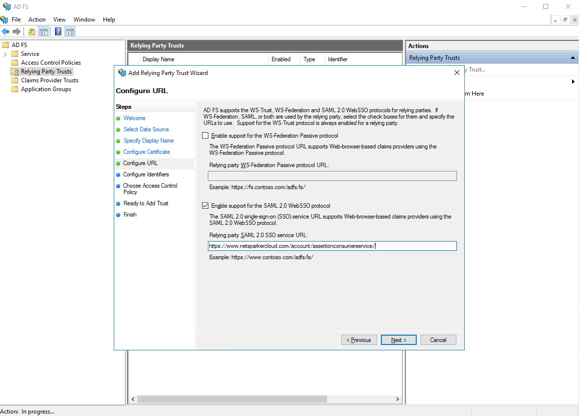
Task: Disable the SAML 2.0 WebSSO protocol checkbox
Action: tap(205, 205)
